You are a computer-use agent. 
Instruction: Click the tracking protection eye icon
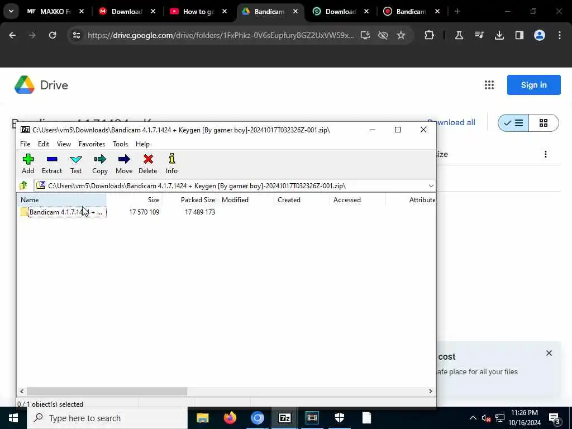pyautogui.click(x=383, y=35)
